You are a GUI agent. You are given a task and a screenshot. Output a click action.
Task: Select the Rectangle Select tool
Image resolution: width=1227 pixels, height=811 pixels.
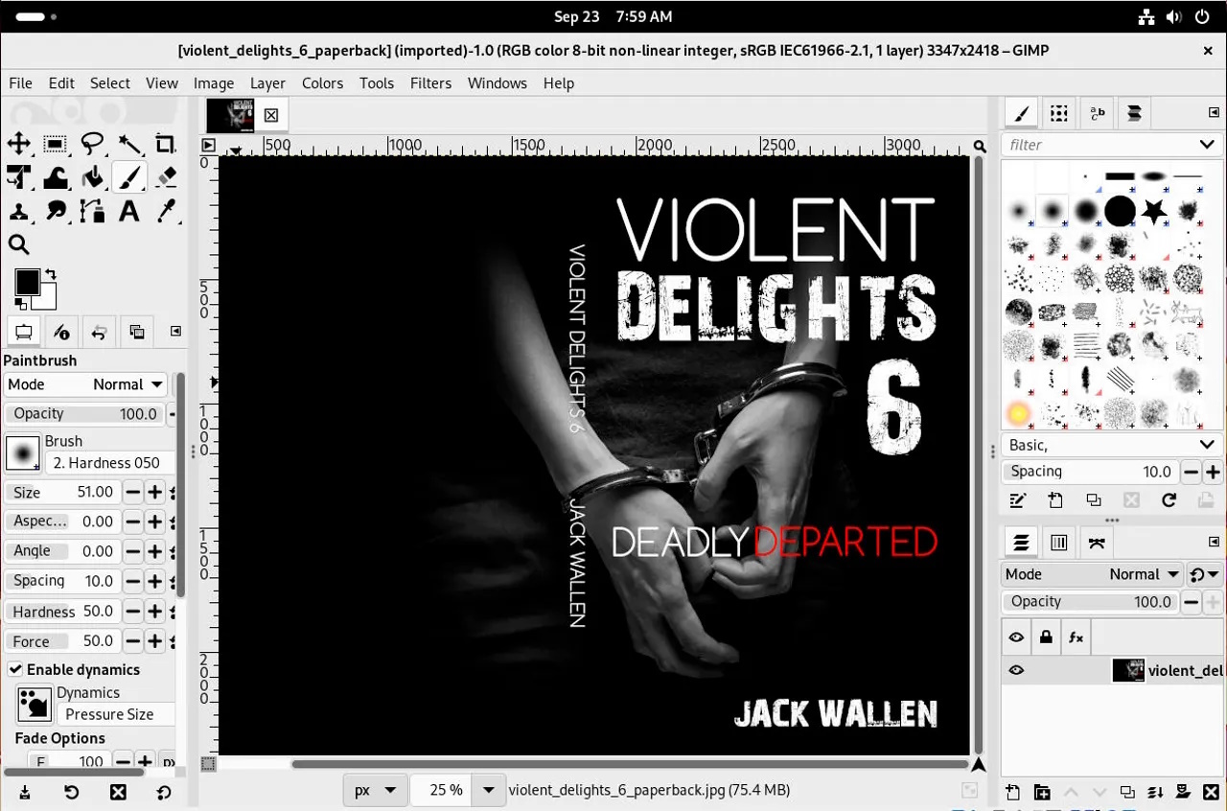[56, 144]
